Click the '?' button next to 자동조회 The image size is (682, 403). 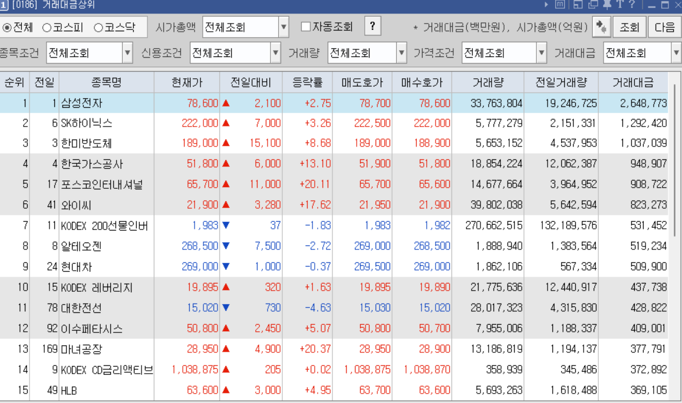click(373, 26)
